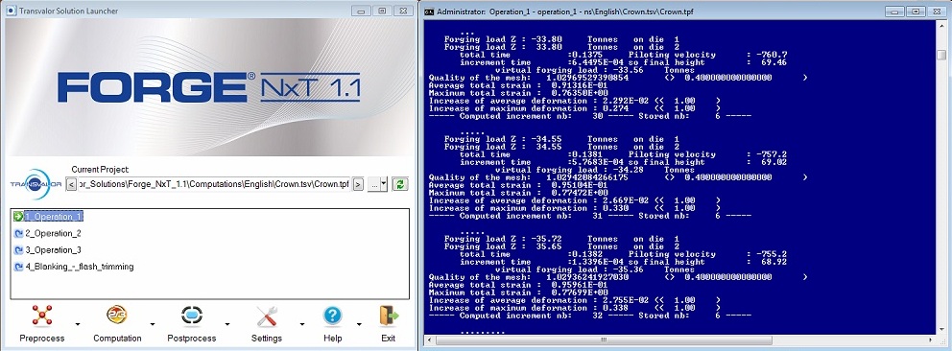Click the Current Project path field
The height and width of the screenshot is (351, 952).
214,184
